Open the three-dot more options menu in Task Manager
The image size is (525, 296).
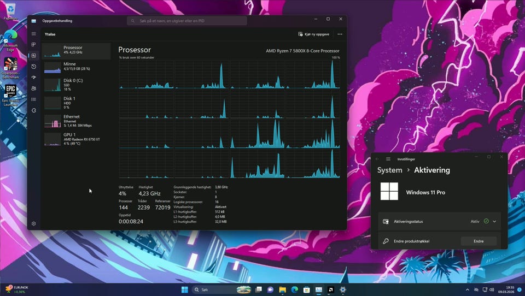[x=340, y=34]
